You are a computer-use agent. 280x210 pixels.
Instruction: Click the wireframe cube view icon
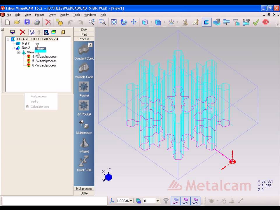click(145, 22)
